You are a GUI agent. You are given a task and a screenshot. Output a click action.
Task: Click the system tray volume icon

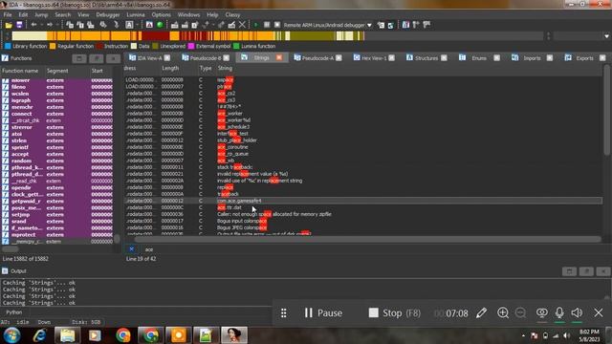click(x=567, y=335)
